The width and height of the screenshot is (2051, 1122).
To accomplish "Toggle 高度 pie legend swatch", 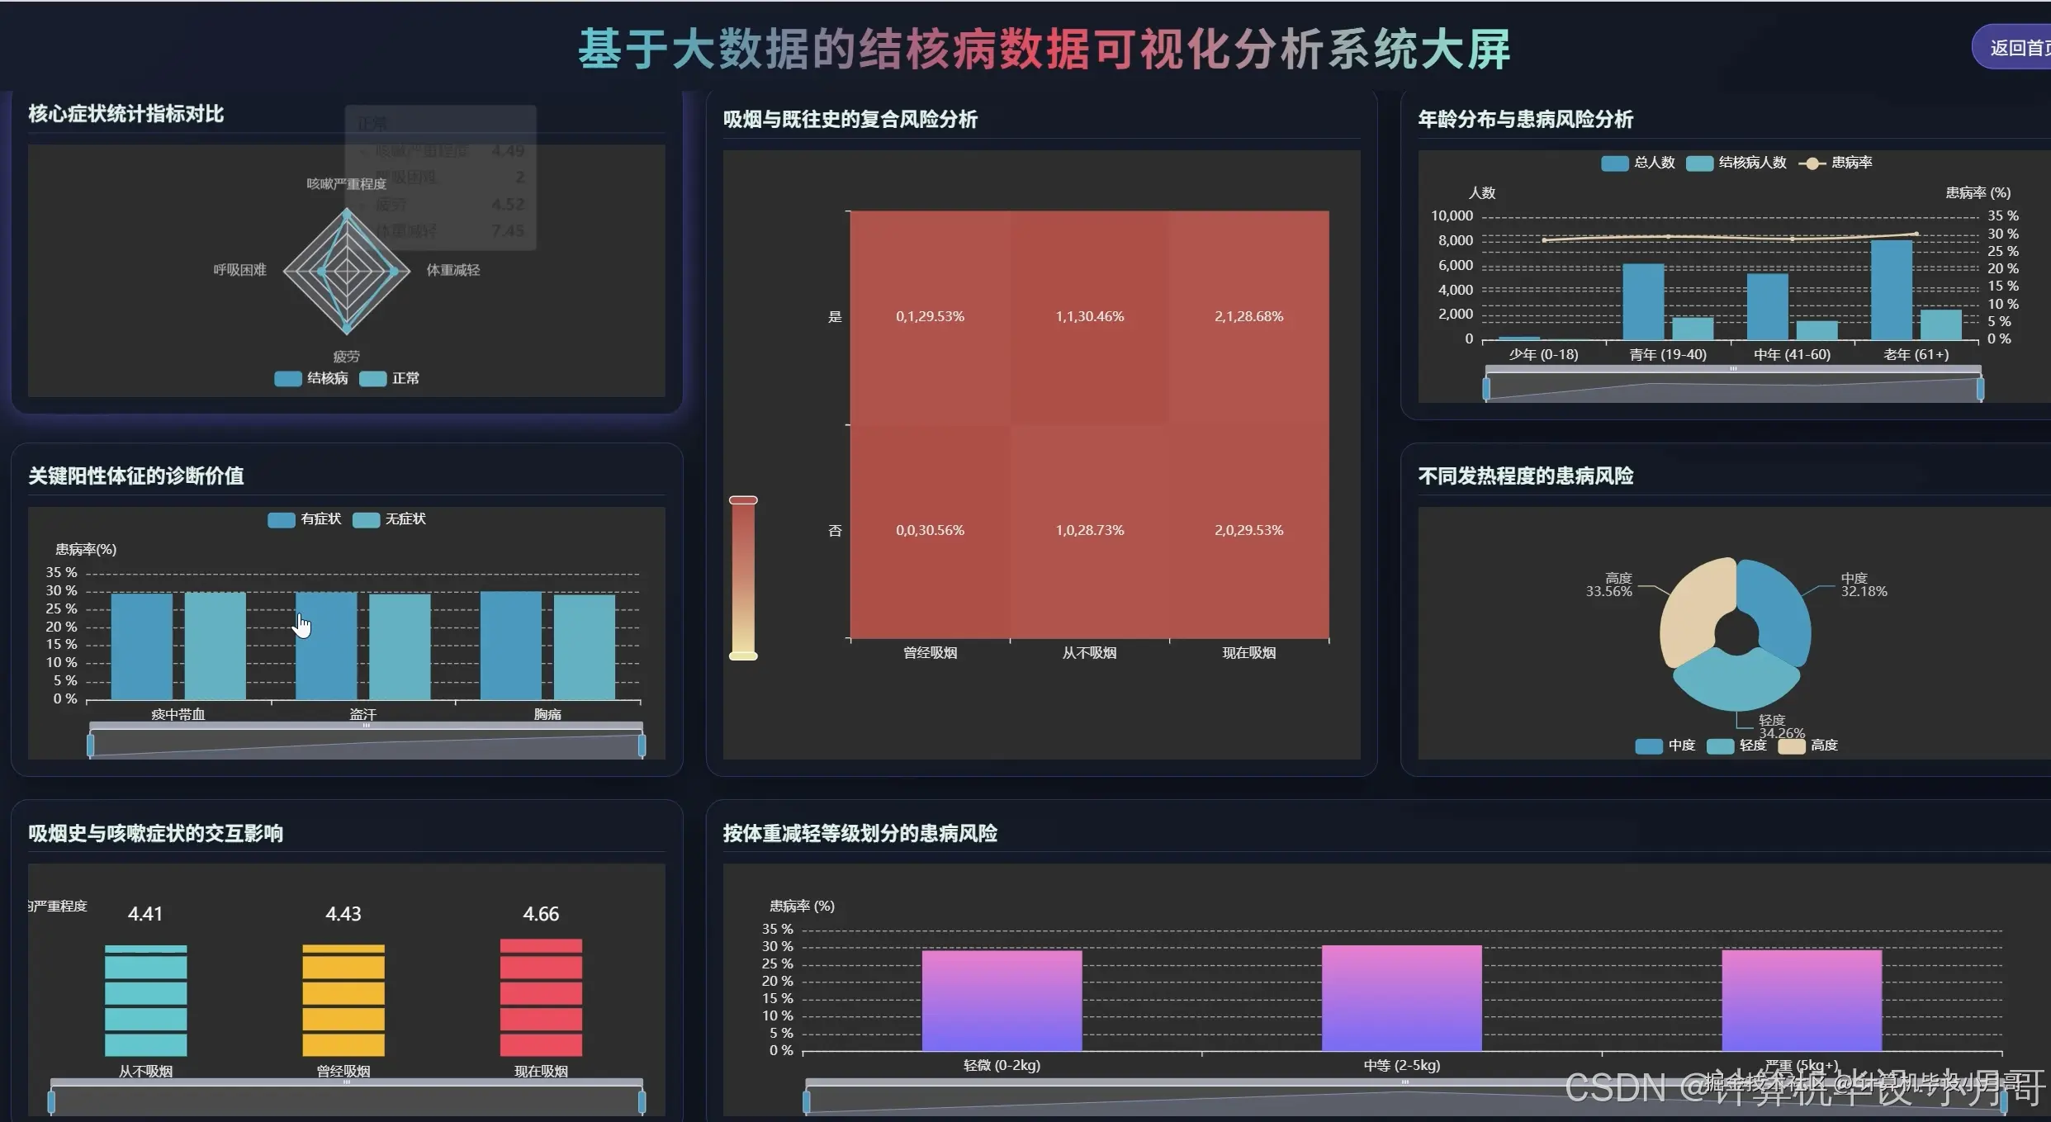I will 1791,746.
